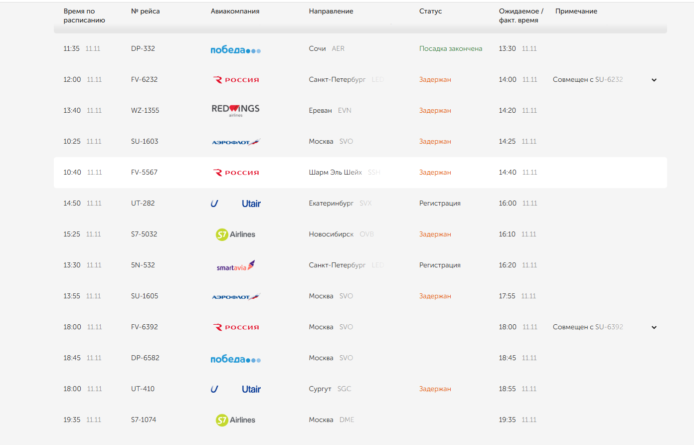Viewport: 694px width, 445px height.
Task: Click the 'Посадка закончена' status for Sochi flight
Action: click(x=450, y=48)
